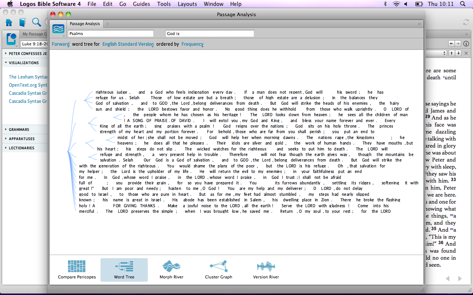Switch to Version River visualization
473x295 pixels.
click(x=266, y=270)
